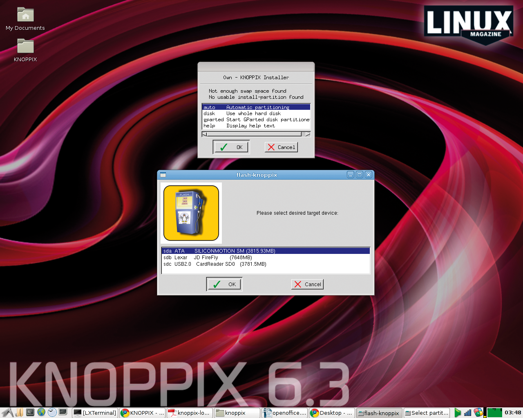Launch the terminal emulator icon in panel
523x418 pixels.
pyautogui.click(x=30, y=412)
